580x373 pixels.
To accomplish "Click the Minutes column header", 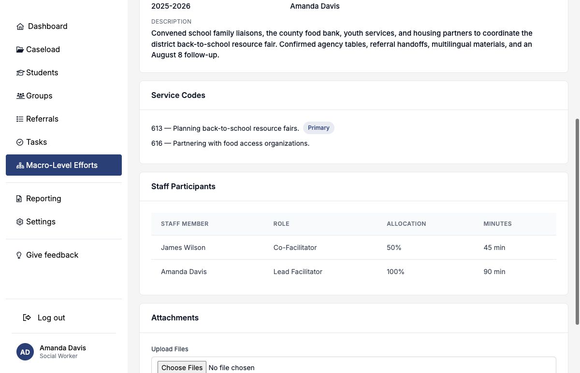I will [497, 224].
